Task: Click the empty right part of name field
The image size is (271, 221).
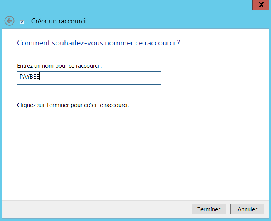Action: [x=116, y=78]
